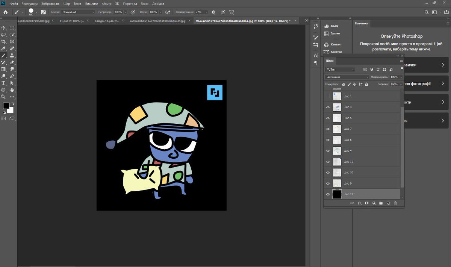Hide layer Шар 3

pyautogui.click(x=328, y=107)
